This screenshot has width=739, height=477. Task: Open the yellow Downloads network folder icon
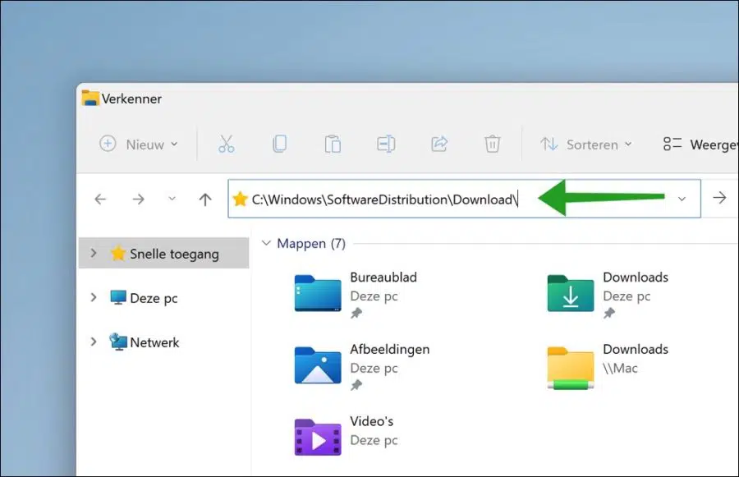[571, 368]
